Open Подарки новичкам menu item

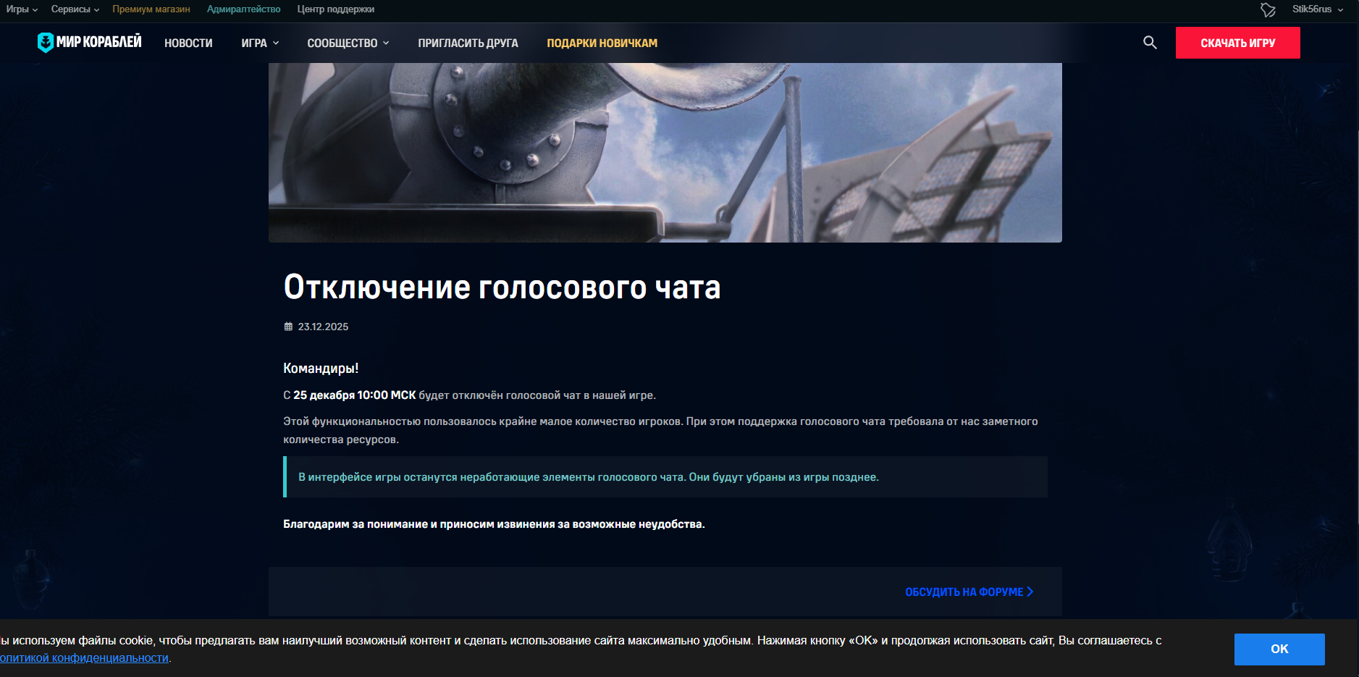pyautogui.click(x=602, y=43)
